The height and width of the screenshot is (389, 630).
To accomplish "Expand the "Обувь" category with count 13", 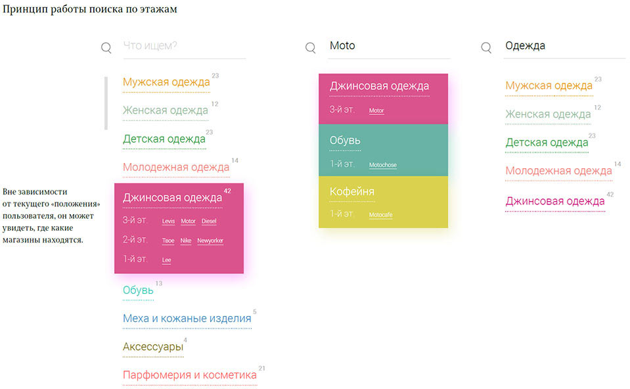I will pos(138,290).
